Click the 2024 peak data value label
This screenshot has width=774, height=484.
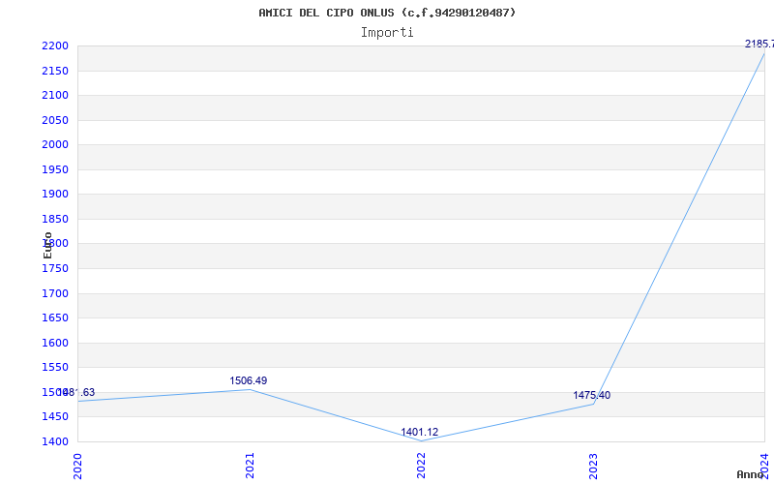click(759, 44)
